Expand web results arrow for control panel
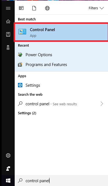This screenshot has width=108, height=186. (102, 104)
